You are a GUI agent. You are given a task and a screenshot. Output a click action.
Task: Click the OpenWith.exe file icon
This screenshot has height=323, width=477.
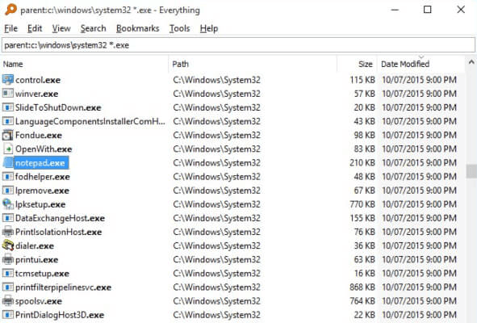point(7,149)
